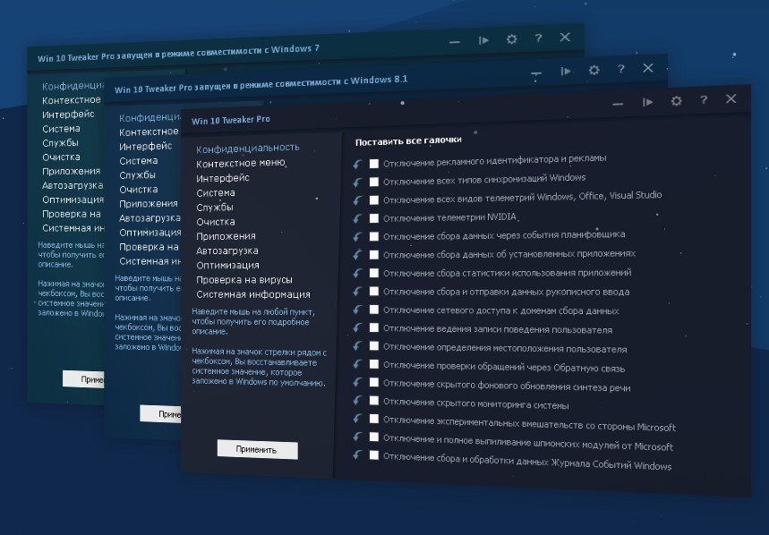Open settings gear in the front Tweaker window
The image size is (769, 535).
tap(677, 101)
